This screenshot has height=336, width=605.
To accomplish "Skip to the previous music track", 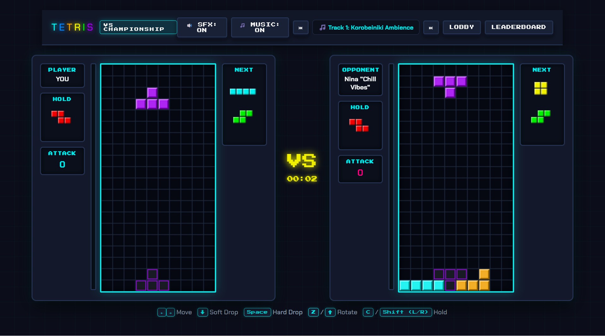I will click(x=300, y=28).
